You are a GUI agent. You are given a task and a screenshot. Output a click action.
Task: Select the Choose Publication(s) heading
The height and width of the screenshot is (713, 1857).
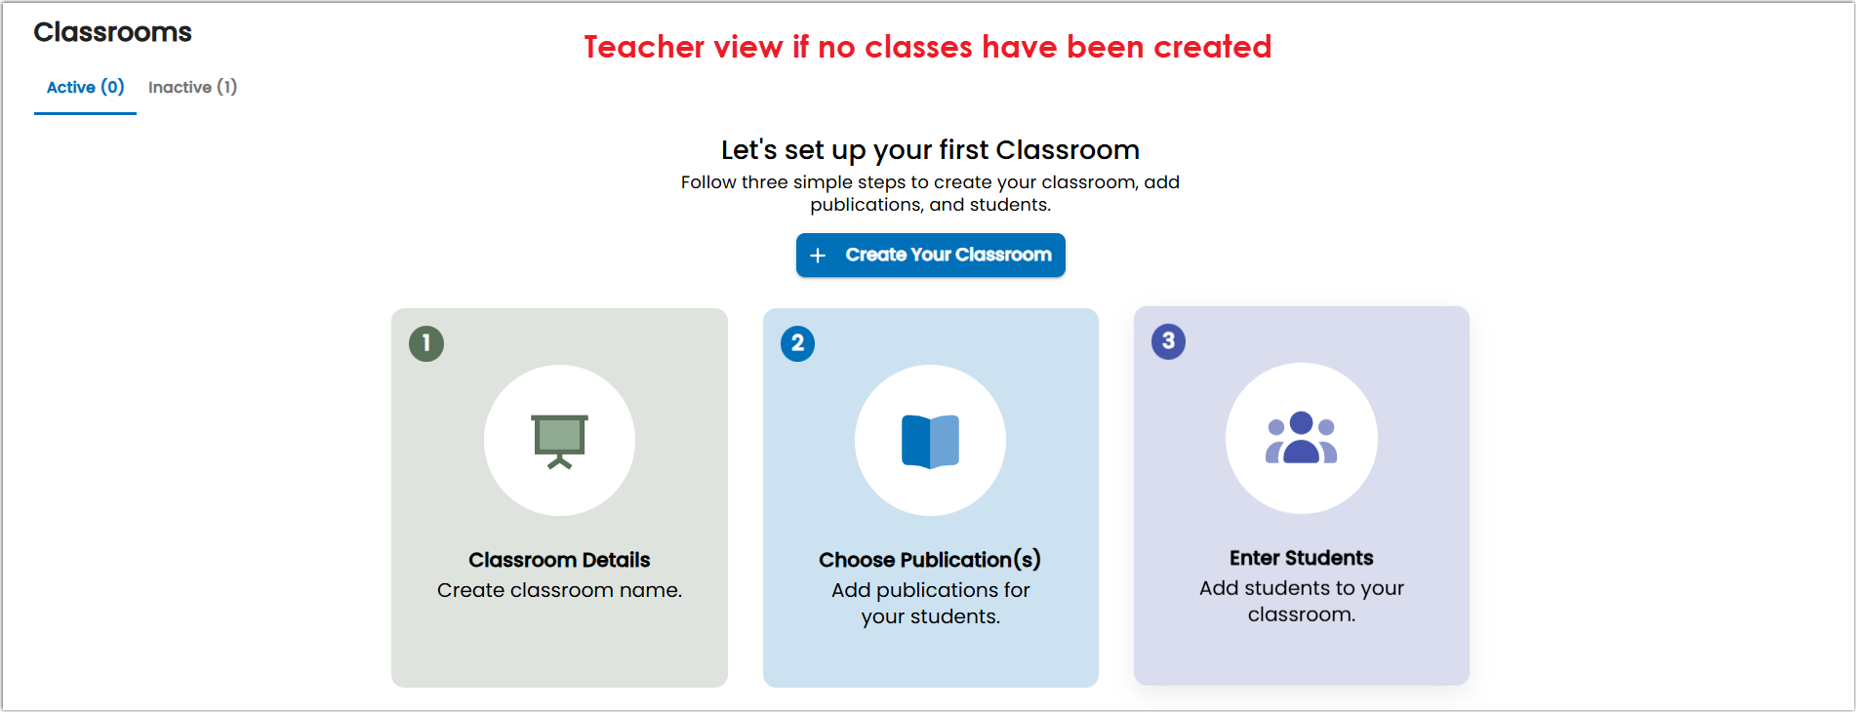pyautogui.click(x=930, y=560)
